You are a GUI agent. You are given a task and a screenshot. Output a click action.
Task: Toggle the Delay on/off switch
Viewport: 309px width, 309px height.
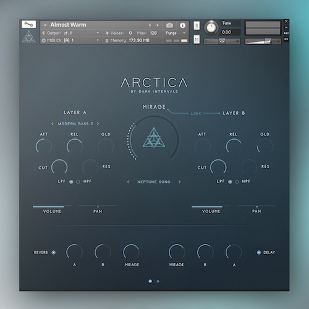(259, 253)
